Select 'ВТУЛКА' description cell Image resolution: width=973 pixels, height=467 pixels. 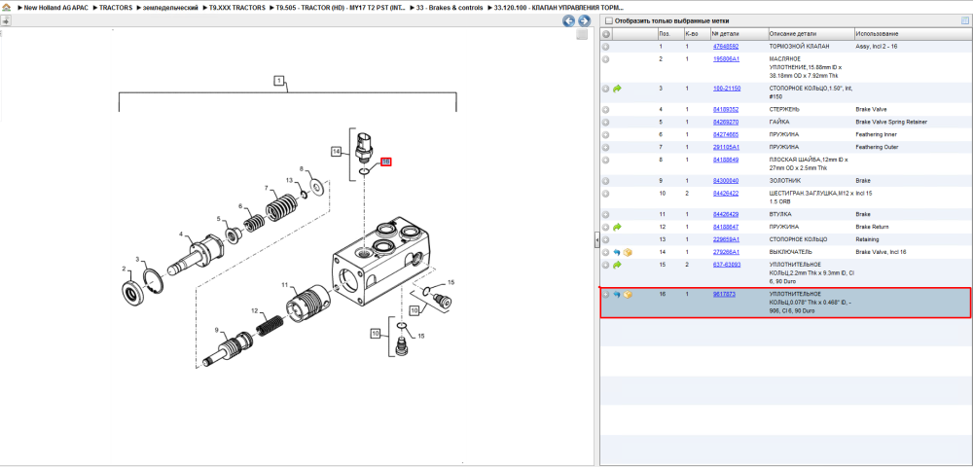click(781, 215)
